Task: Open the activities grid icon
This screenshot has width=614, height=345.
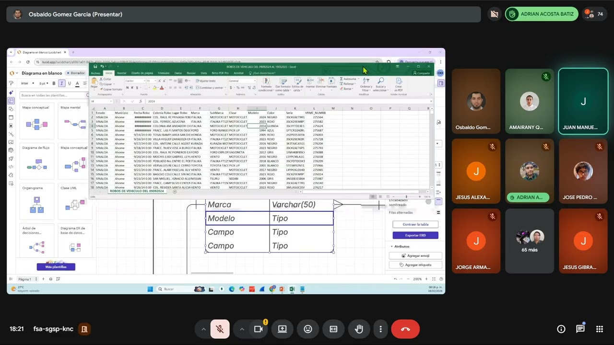Action: pyautogui.click(x=600, y=329)
